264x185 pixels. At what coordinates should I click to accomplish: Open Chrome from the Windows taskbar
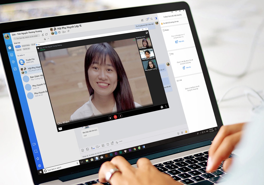point(134,149)
